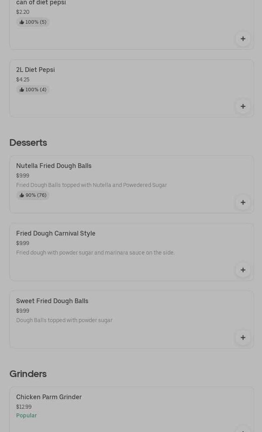Select the Fried Dough Carnival Style title

click(56, 234)
